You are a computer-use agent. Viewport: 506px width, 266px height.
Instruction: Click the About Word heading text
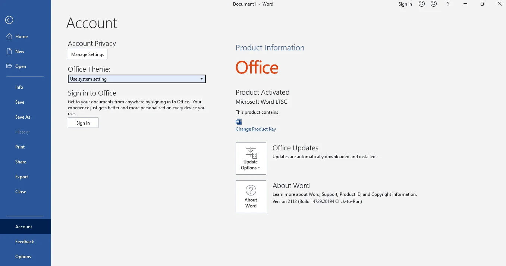click(291, 186)
